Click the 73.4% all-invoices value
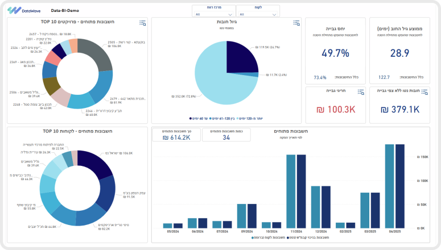The width and height of the screenshot is (441, 250). pos(320,77)
